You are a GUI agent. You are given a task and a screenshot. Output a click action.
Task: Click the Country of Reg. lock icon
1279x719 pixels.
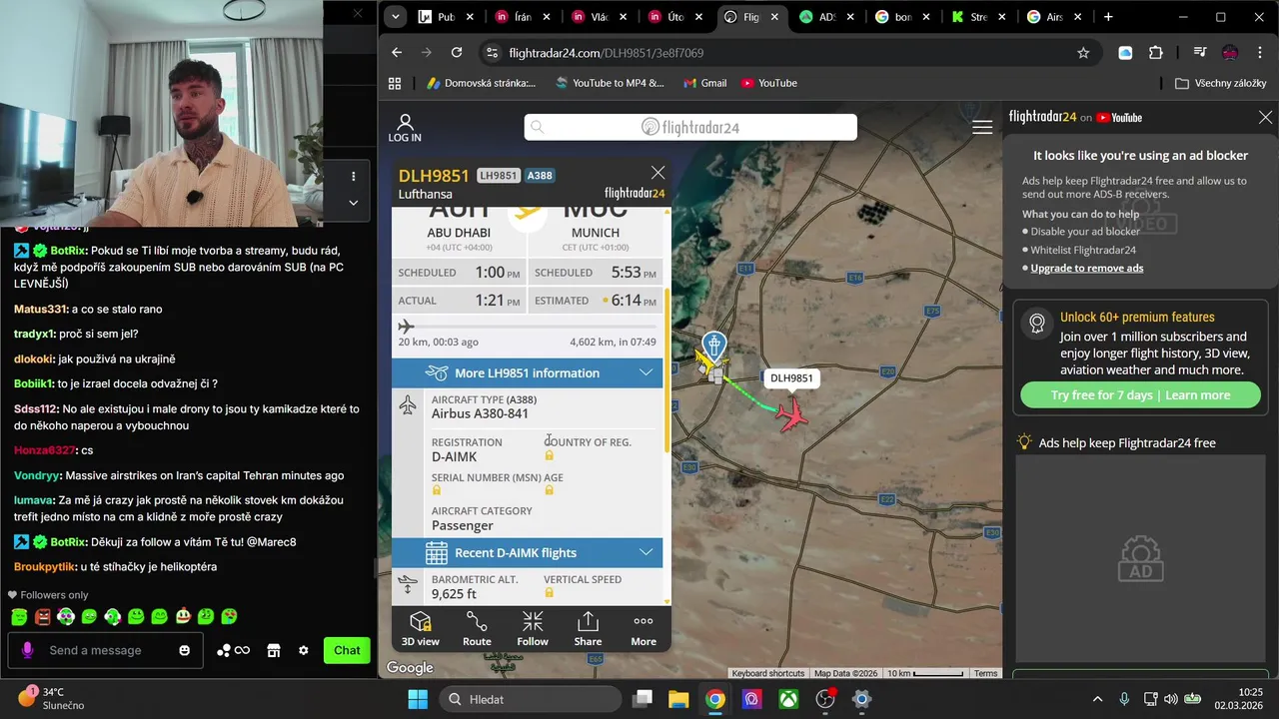[x=549, y=456]
